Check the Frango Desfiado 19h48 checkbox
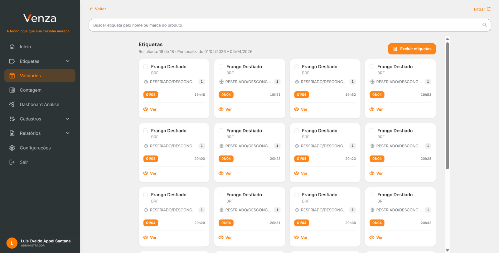 pyautogui.click(x=146, y=67)
